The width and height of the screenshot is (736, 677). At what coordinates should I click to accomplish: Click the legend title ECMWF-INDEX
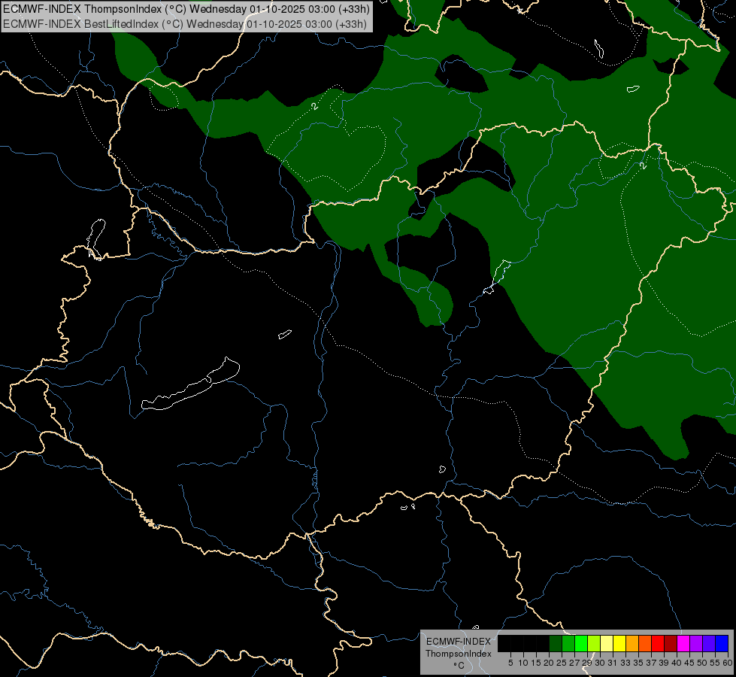[x=458, y=642]
